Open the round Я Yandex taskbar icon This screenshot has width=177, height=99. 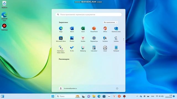pos(119,96)
